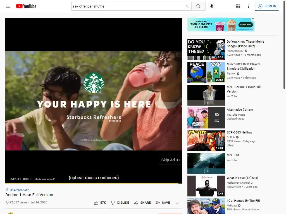The width and height of the screenshot is (286, 214).
Task: Click the Starbucks siren logo in the ad
Action: [94, 83]
